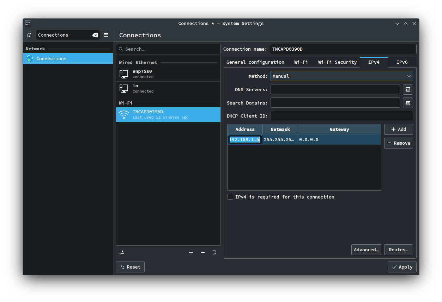The image size is (442, 302).
Task: Select the TNCAPD0390D Wi-Fi connection
Action: pos(168,114)
